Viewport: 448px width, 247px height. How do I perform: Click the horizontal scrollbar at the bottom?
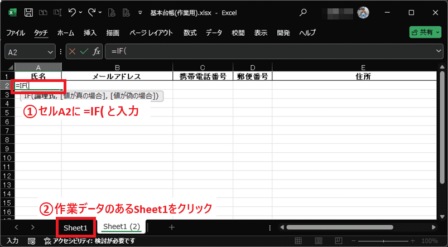[357, 227]
